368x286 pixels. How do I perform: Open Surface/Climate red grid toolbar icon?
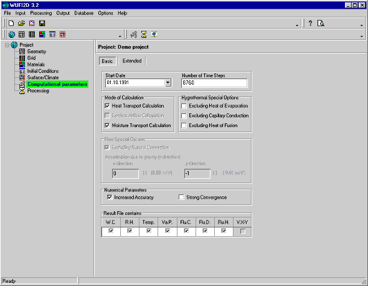(x=62, y=34)
